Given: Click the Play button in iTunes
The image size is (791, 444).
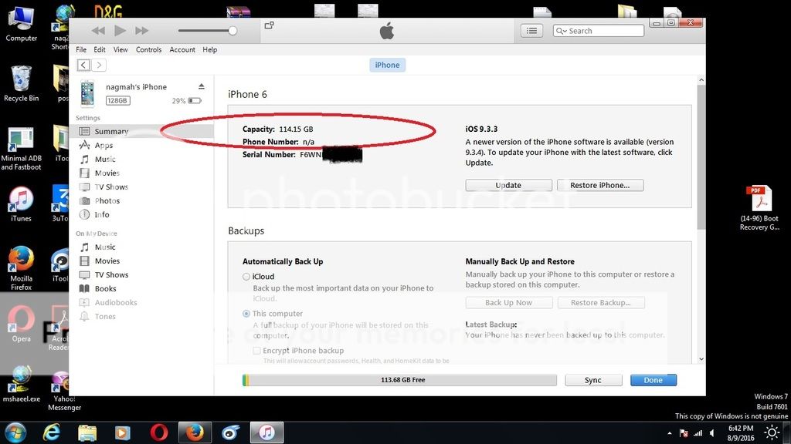Looking at the screenshot, I should (x=120, y=31).
